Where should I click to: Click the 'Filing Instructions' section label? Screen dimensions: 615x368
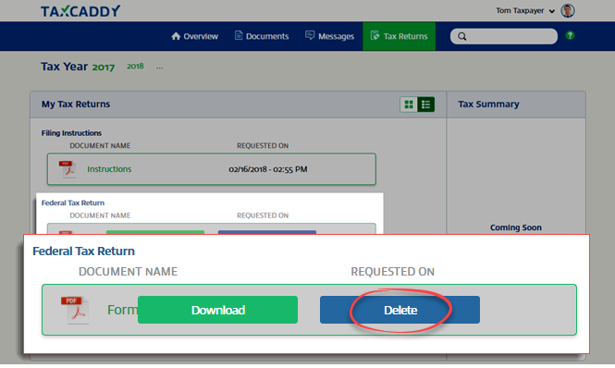click(71, 133)
